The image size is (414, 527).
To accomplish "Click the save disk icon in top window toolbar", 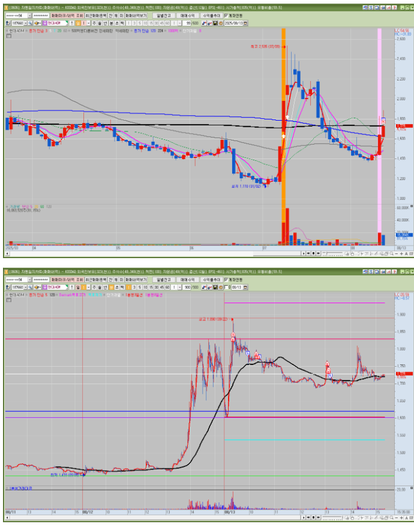I will 215,23.
